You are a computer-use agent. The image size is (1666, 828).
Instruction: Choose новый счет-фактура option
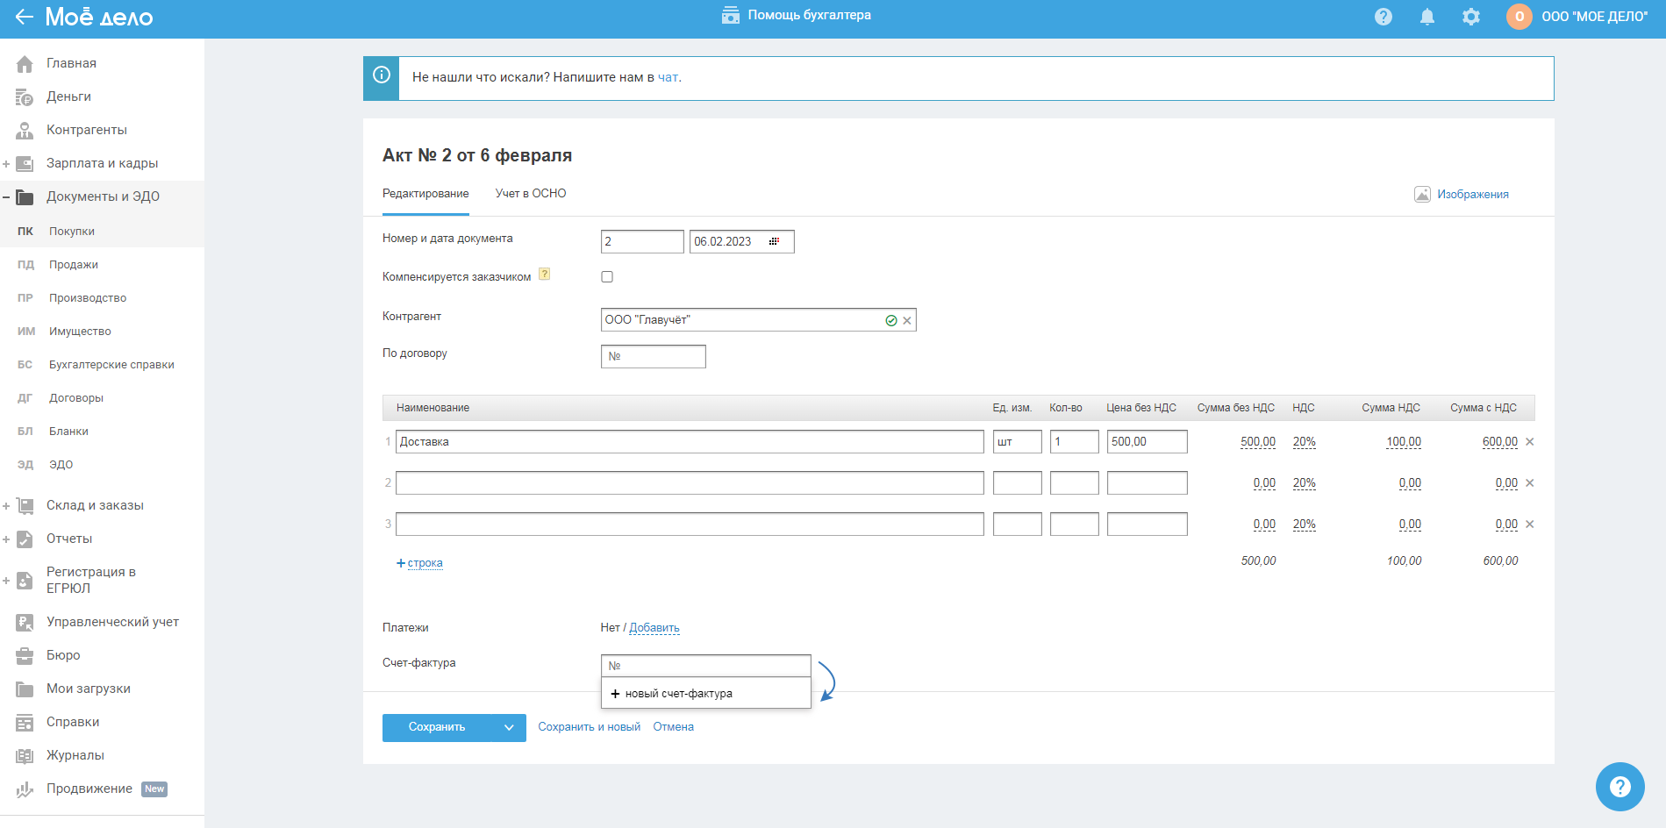click(x=678, y=694)
